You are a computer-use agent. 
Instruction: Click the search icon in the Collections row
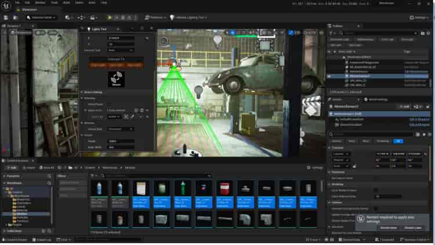49,231
